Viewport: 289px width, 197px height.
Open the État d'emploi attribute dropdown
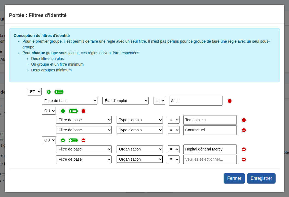pos(126,101)
